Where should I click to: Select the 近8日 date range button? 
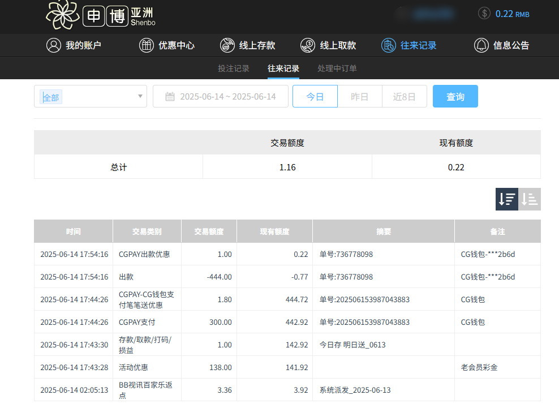point(404,96)
